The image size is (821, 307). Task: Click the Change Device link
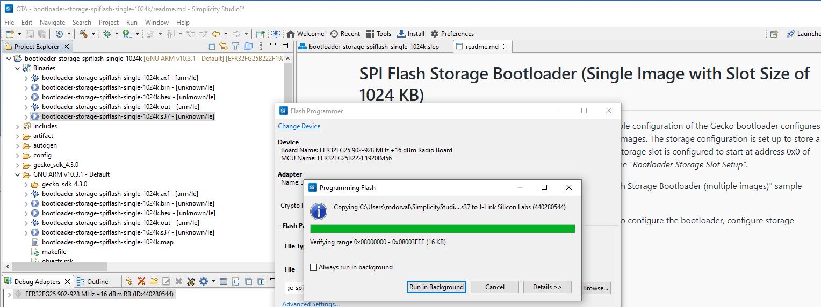(x=299, y=126)
